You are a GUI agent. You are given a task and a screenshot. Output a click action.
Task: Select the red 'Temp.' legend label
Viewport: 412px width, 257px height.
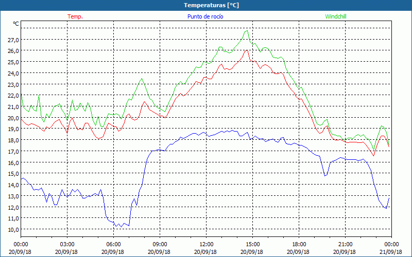(75, 16)
